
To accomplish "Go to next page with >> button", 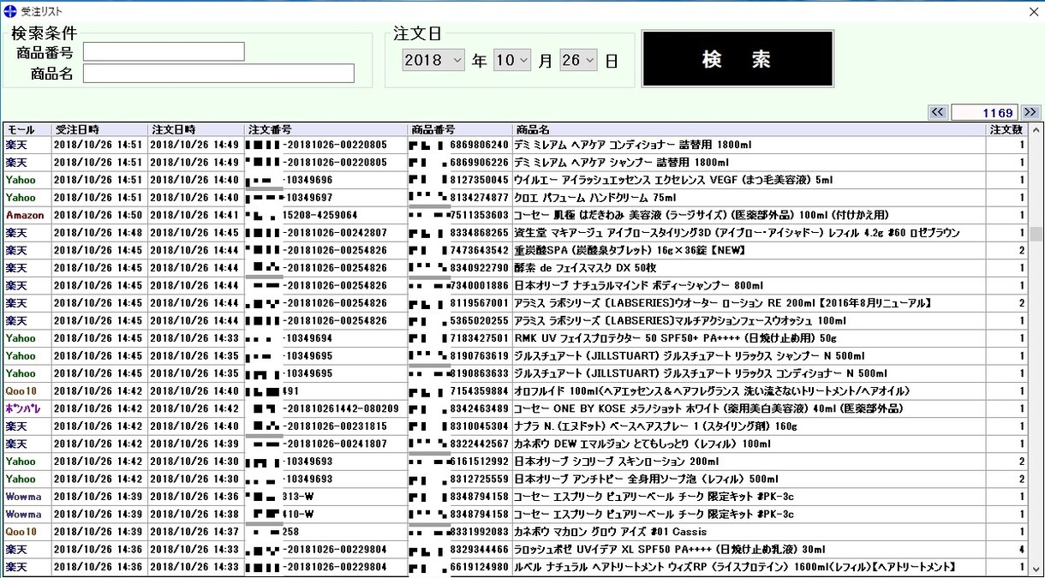I will (1030, 112).
